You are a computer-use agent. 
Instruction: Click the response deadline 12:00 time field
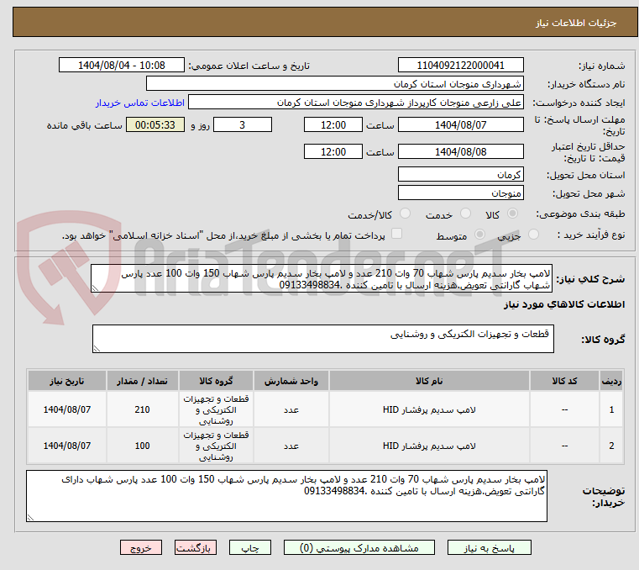click(x=333, y=124)
